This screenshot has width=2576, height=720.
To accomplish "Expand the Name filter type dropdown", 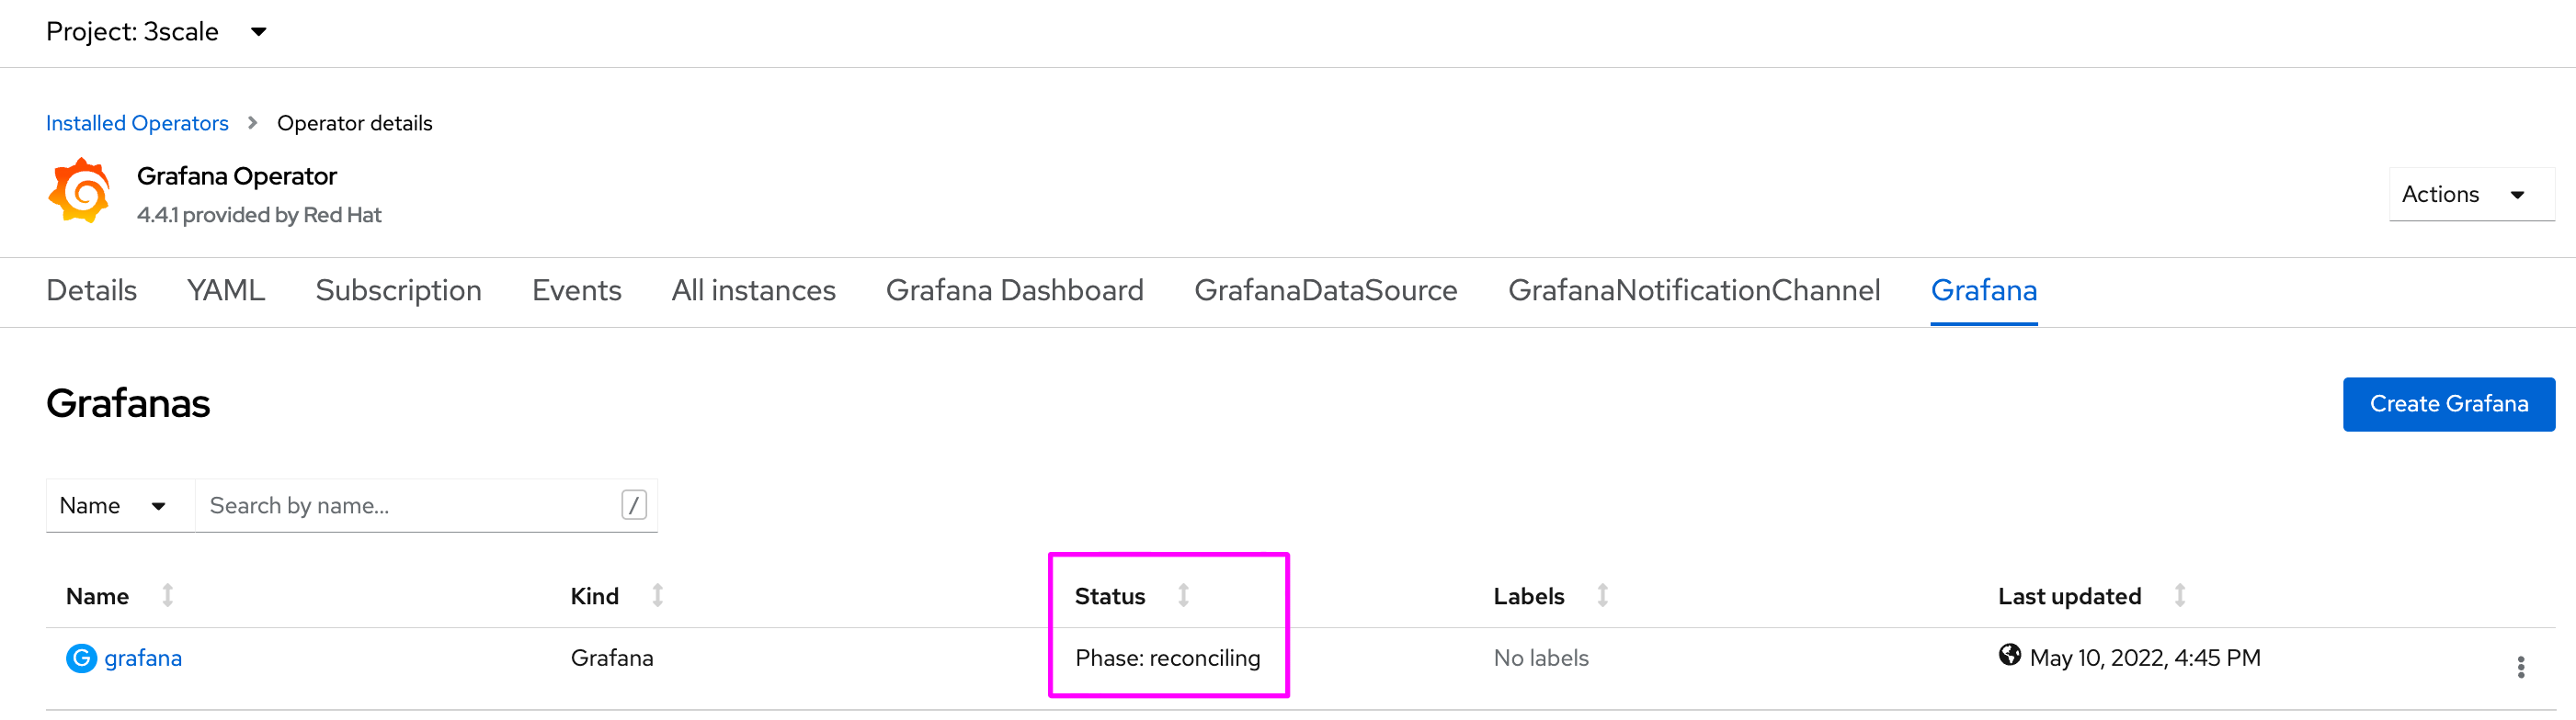I will click(x=112, y=505).
